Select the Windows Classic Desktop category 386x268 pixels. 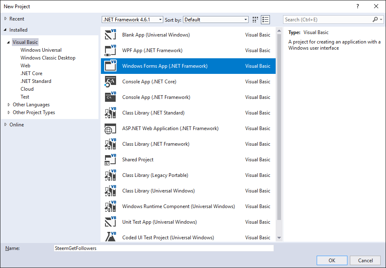click(x=48, y=58)
